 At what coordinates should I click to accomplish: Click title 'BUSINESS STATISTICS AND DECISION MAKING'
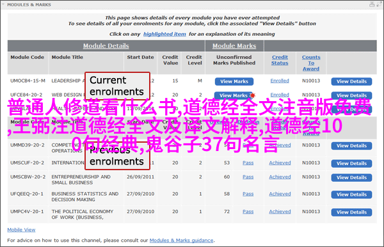(x=85, y=197)
